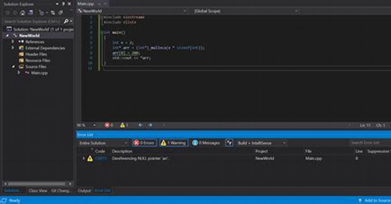The height and width of the screenshot is (204, 391).
Task: Select the Solution 'NewWorld' node
Action: tap(40, 29)
